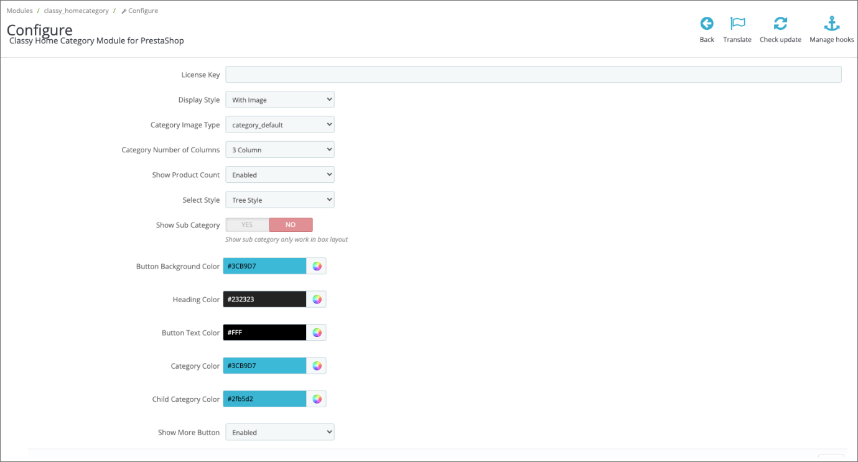Screen dimensions: 858x462
Task: Click the Manage hooks anchor icon
Action: pos(832,24)
